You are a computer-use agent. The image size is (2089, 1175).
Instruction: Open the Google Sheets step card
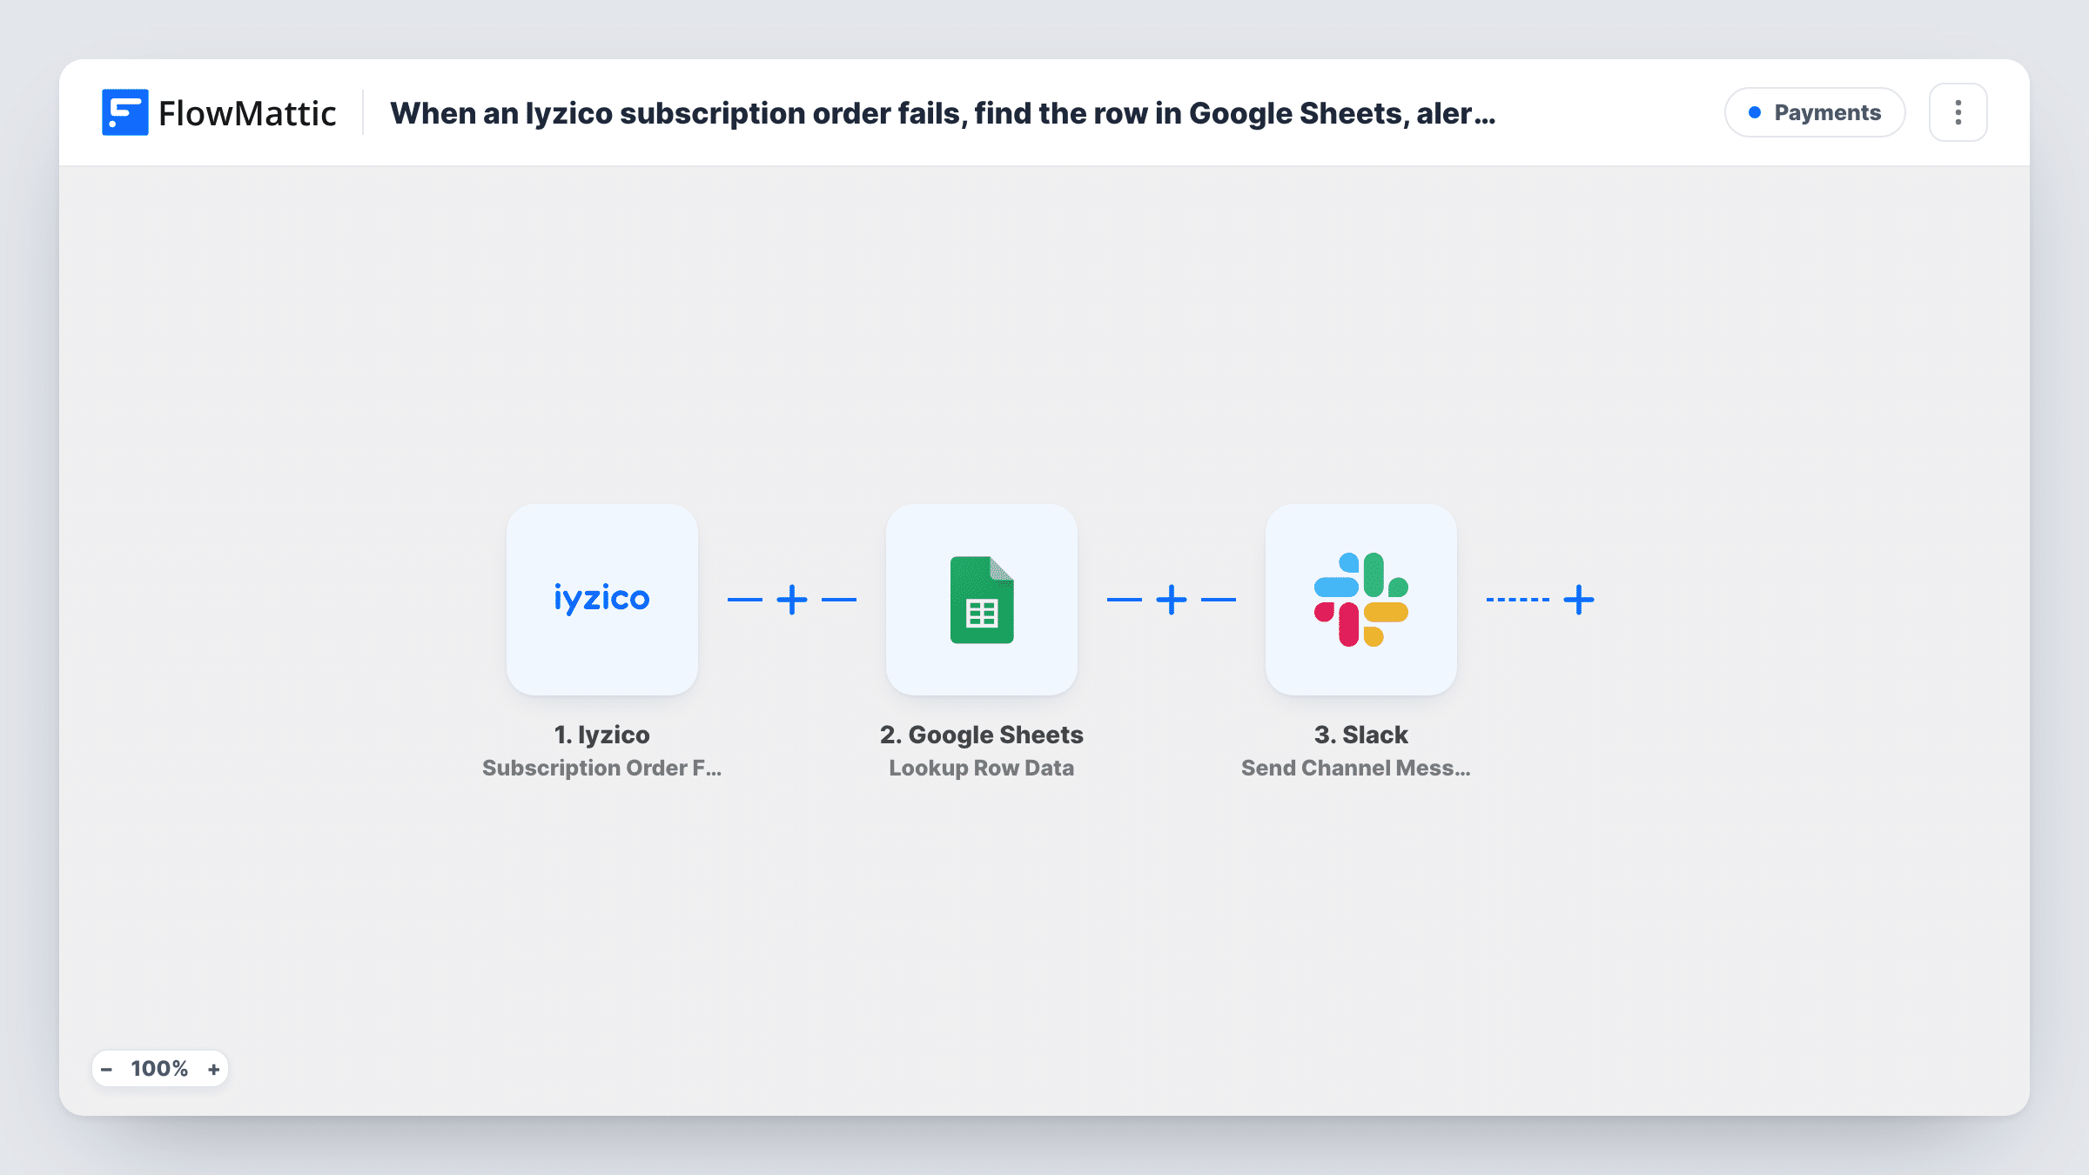(981, 599)
